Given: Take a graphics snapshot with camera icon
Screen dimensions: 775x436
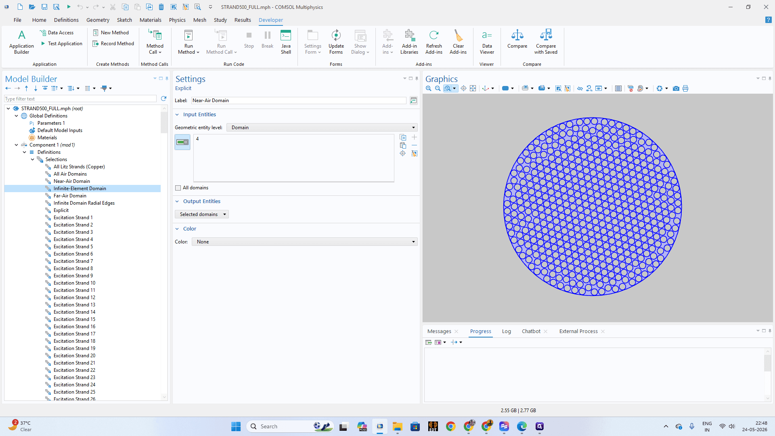Looking at the screenshot, I should click(x=676, y=88).
